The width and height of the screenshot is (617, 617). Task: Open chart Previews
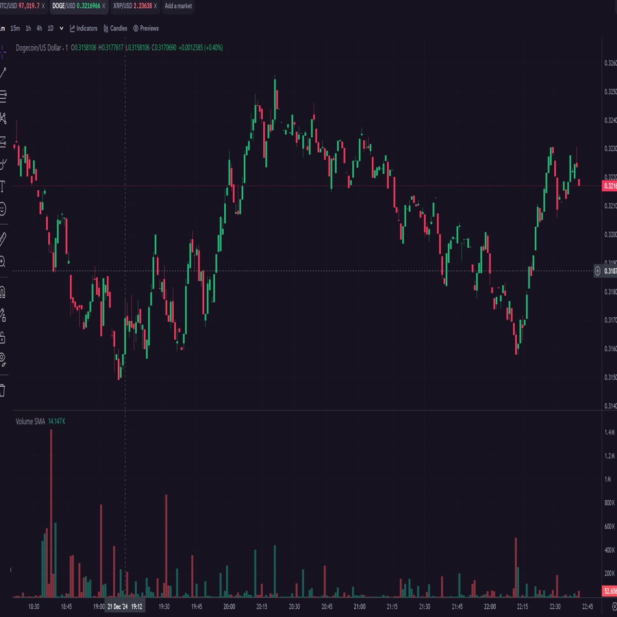coord(146,28)
